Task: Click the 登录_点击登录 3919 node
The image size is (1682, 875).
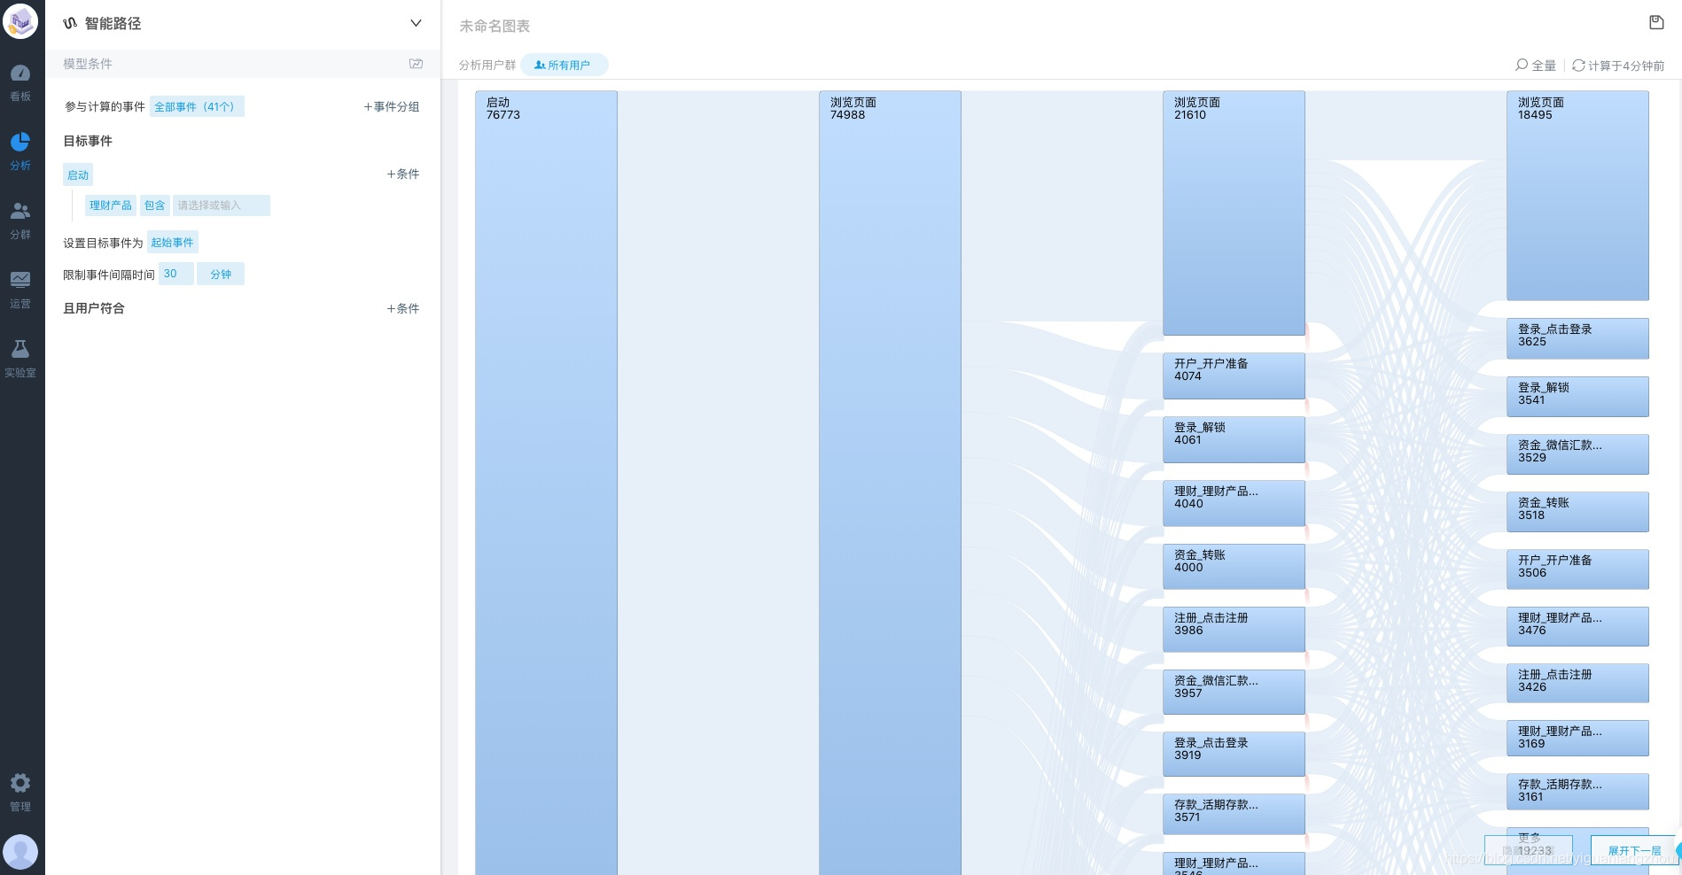Action: [1234, 754]
